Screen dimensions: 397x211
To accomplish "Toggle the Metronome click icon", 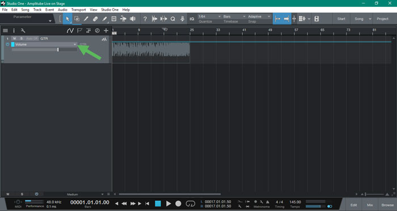I will pyautogui.click(x=267, y=202).
